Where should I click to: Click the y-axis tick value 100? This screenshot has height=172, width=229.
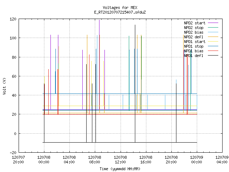pyautogui.click(x=13, y=38)
